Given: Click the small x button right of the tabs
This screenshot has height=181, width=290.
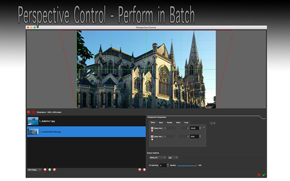Looking at the screenshot, I should (214, 123).
